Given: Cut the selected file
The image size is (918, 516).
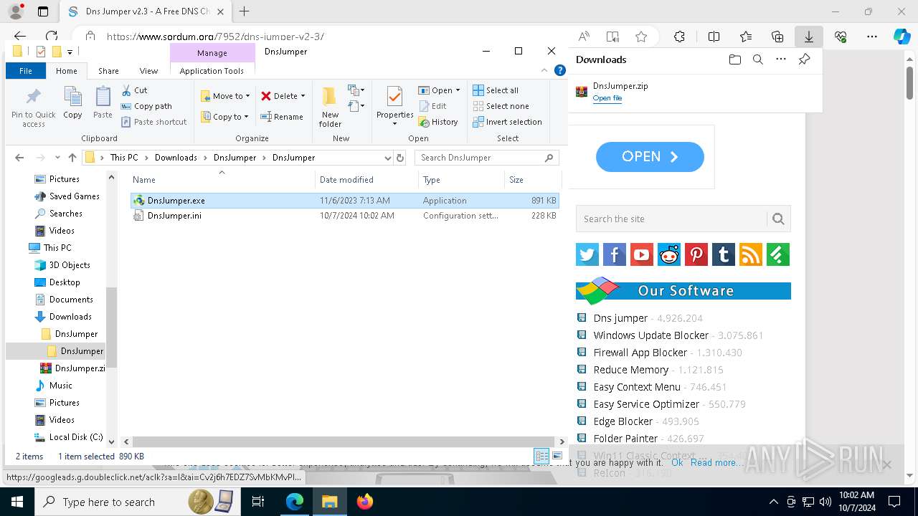Looking at the screenshot, I should pyautogui.click(x=134, y=90).
